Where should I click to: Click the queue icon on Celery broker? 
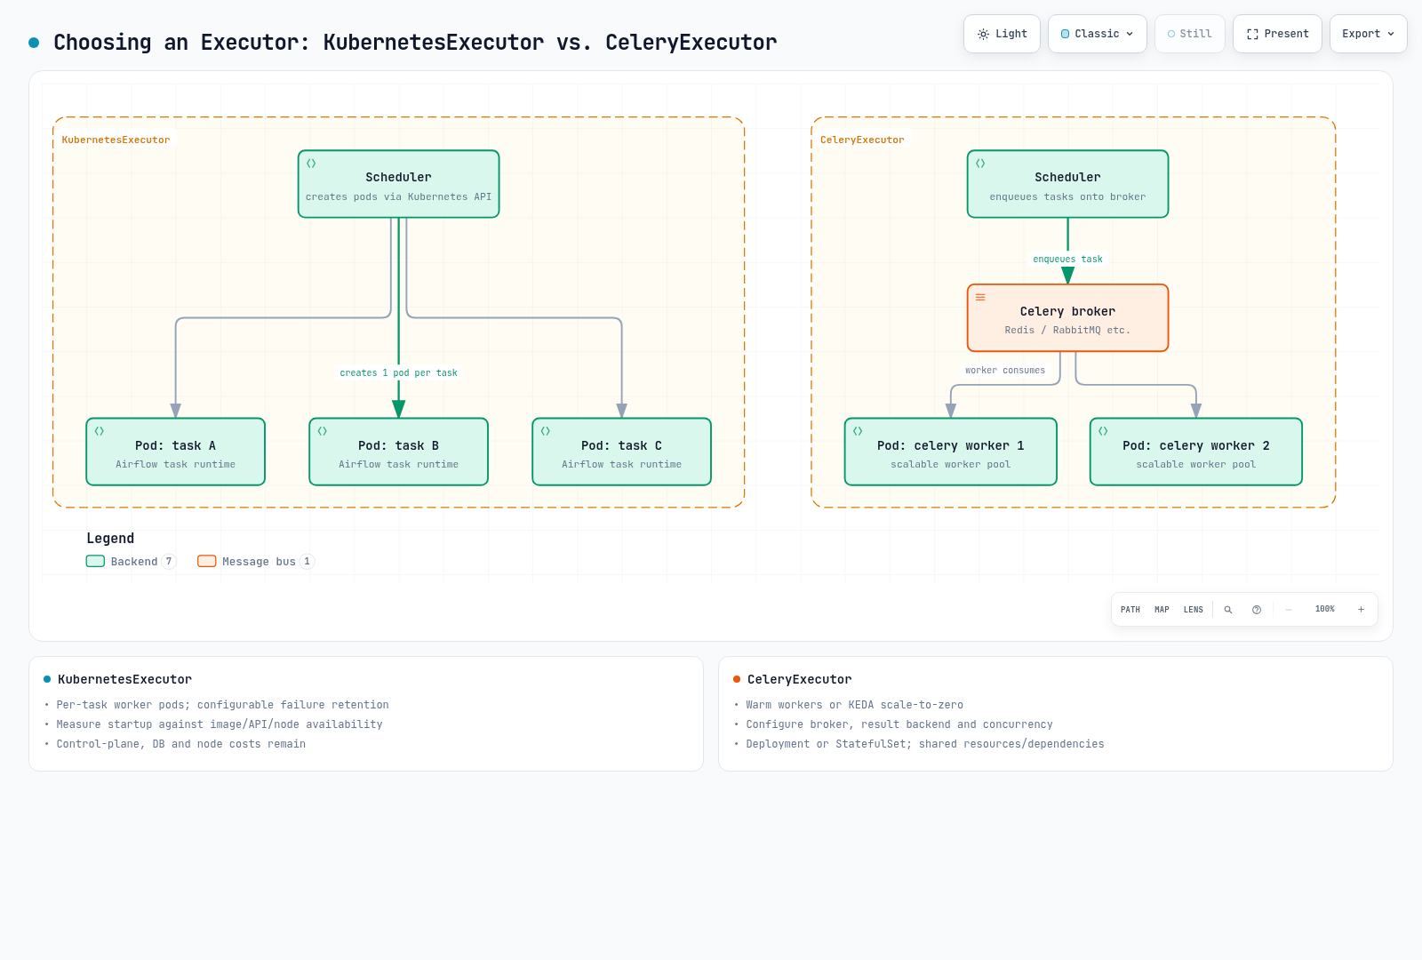pos(980,297)
